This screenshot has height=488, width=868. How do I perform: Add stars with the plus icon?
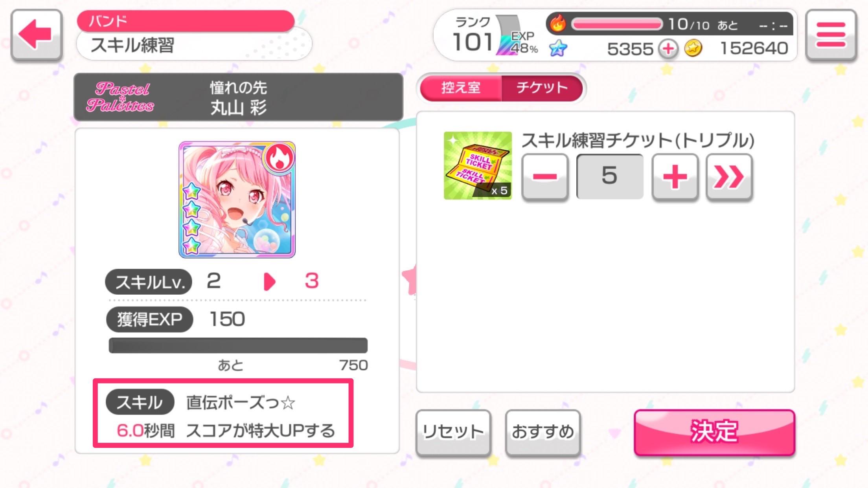coord(668,49)
